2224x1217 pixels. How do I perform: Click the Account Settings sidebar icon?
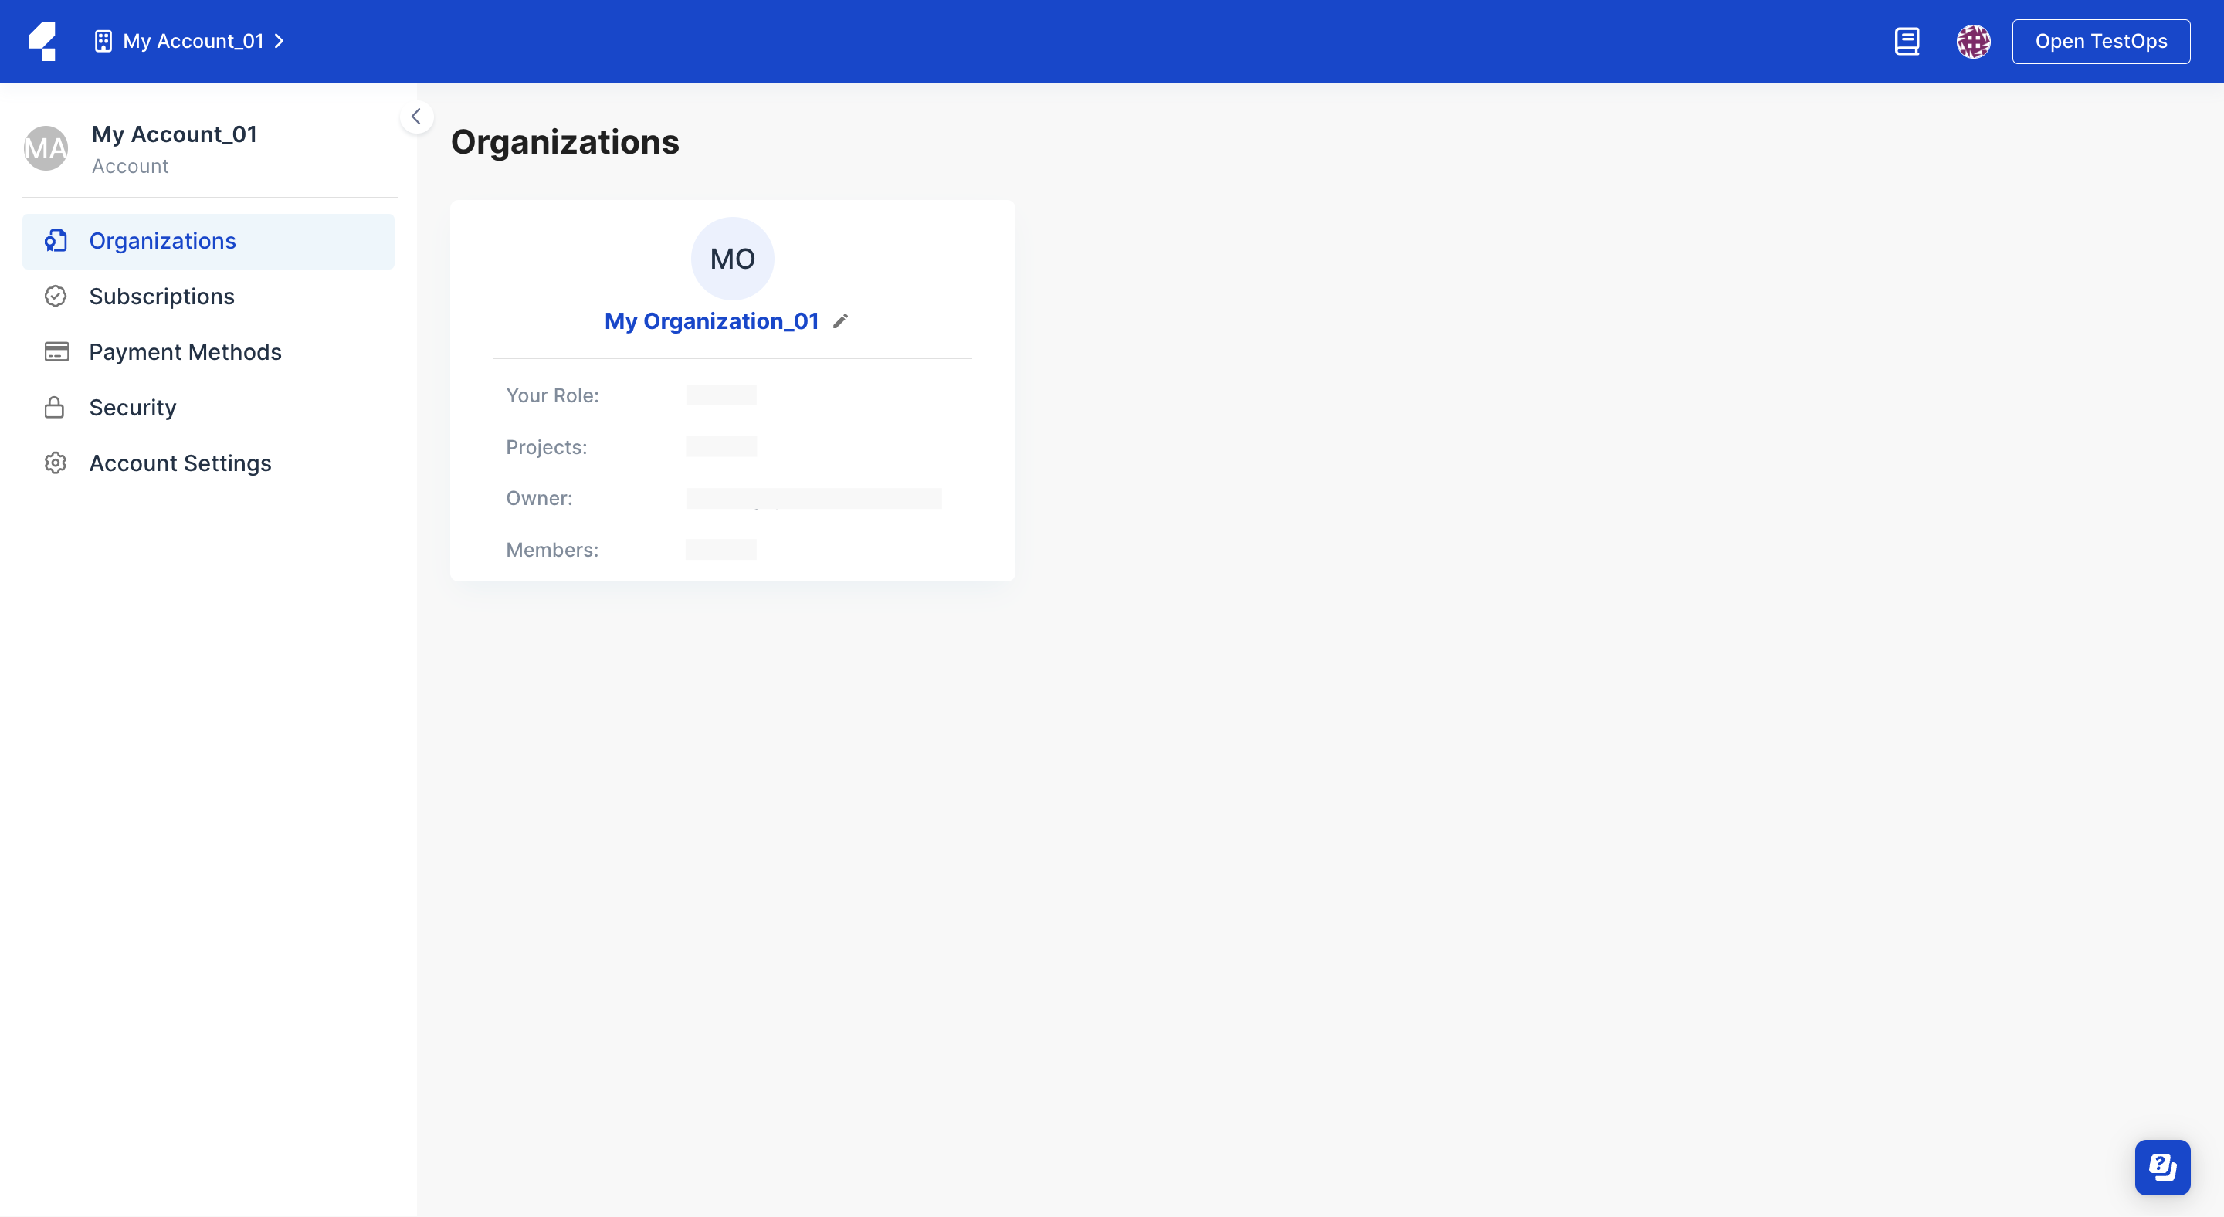[56, 463]
